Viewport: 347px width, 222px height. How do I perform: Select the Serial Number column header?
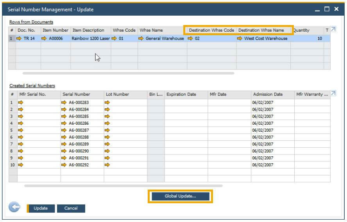pos(82,95)
